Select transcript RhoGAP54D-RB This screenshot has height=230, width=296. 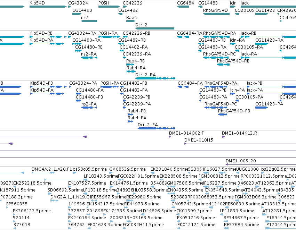click(x=233, y=61)
